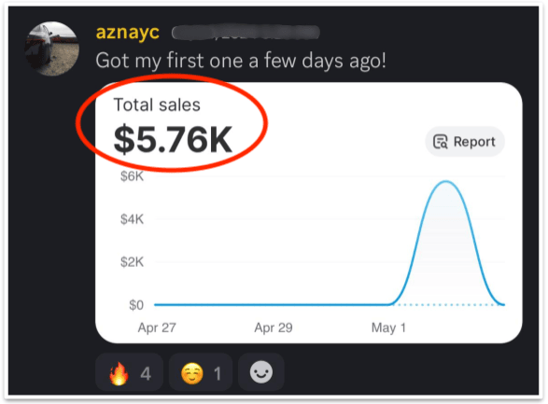
Task: Click the $2K gridline label
Action: pos(133,262)
